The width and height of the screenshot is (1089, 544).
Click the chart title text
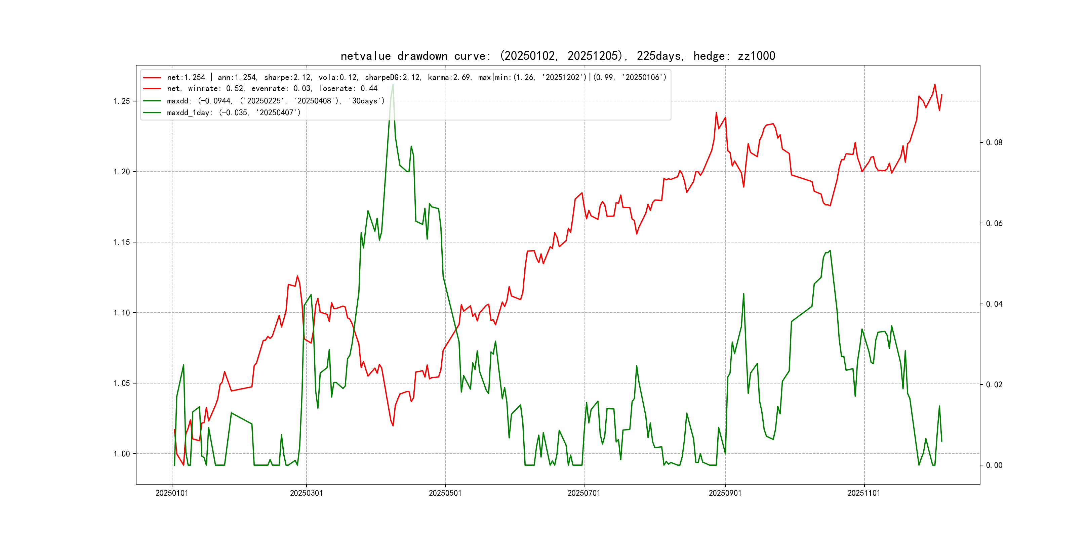pyautogui.click(x=558, y=56)
